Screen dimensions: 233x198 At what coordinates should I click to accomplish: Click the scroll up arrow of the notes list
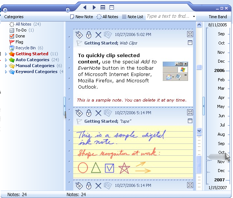(199, 24)
